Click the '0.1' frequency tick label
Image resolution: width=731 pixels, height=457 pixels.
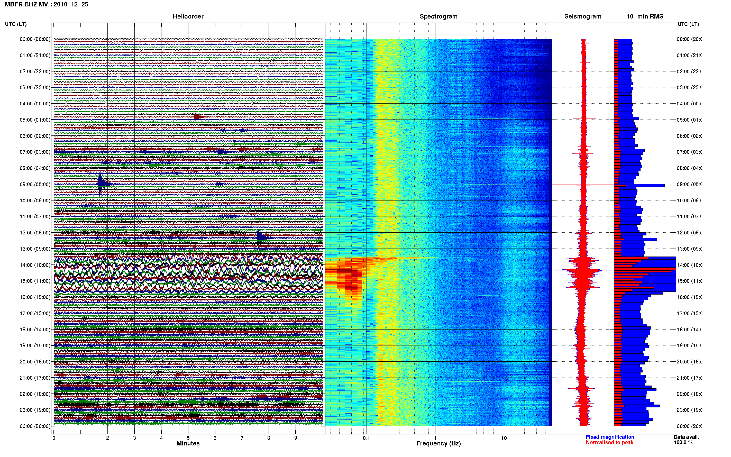[366, 438]
